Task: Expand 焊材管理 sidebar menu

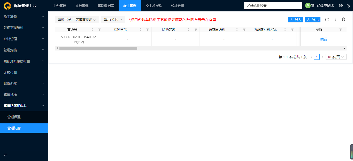Action: 24,39
